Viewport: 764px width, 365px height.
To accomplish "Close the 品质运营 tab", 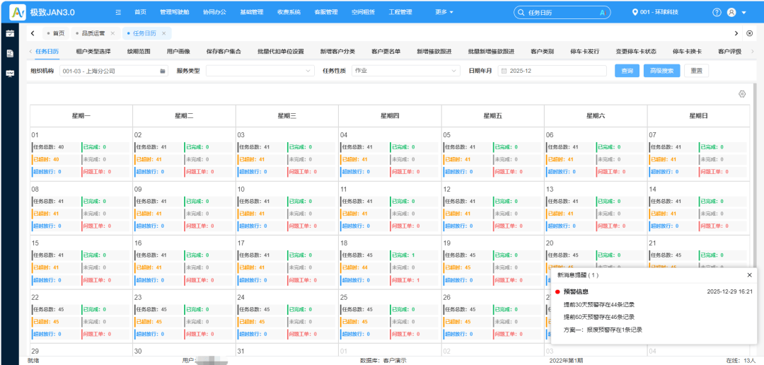I will click(112, 33).
